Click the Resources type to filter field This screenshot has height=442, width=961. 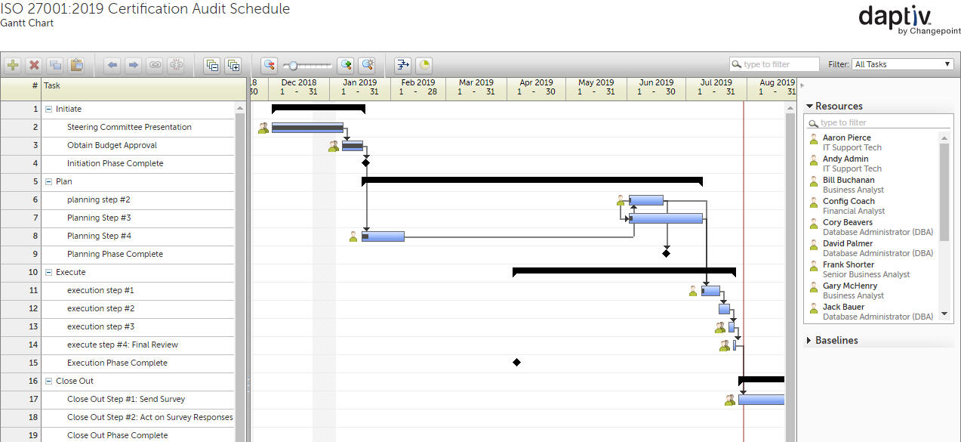879,122
